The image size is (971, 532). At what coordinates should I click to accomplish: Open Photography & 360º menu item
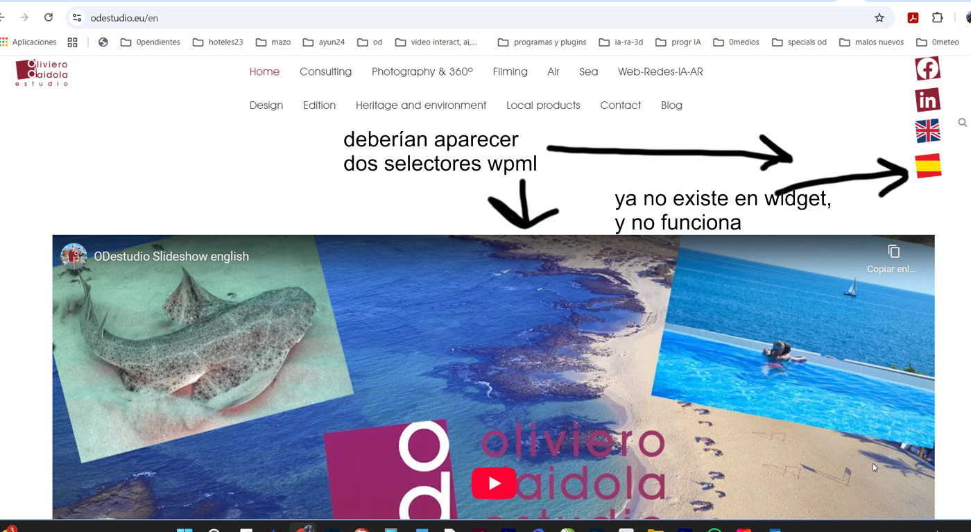[x=422, y=71]
